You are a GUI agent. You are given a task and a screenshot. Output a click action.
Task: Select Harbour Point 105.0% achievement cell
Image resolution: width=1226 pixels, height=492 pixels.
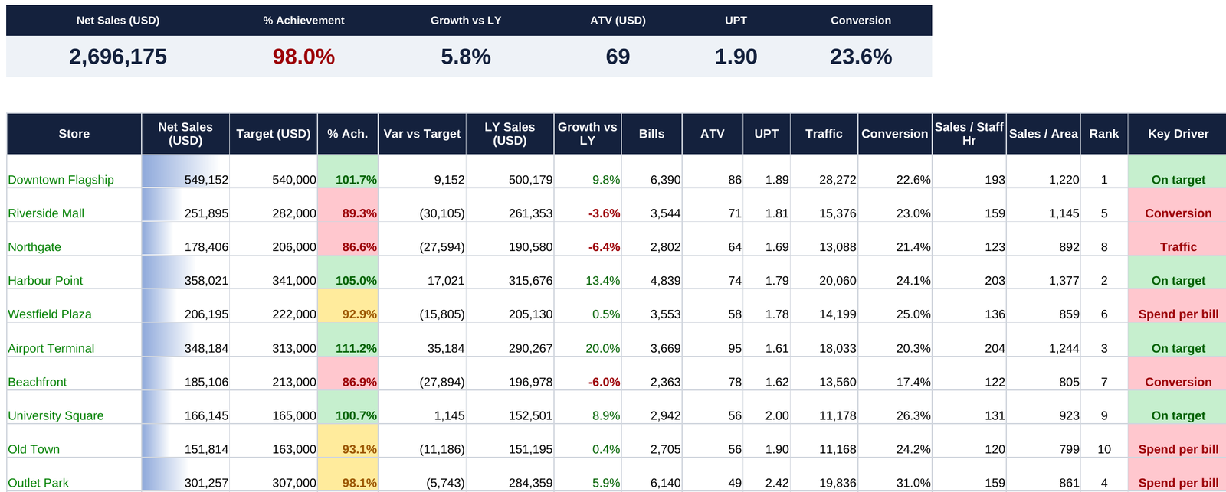click(348, 272)
